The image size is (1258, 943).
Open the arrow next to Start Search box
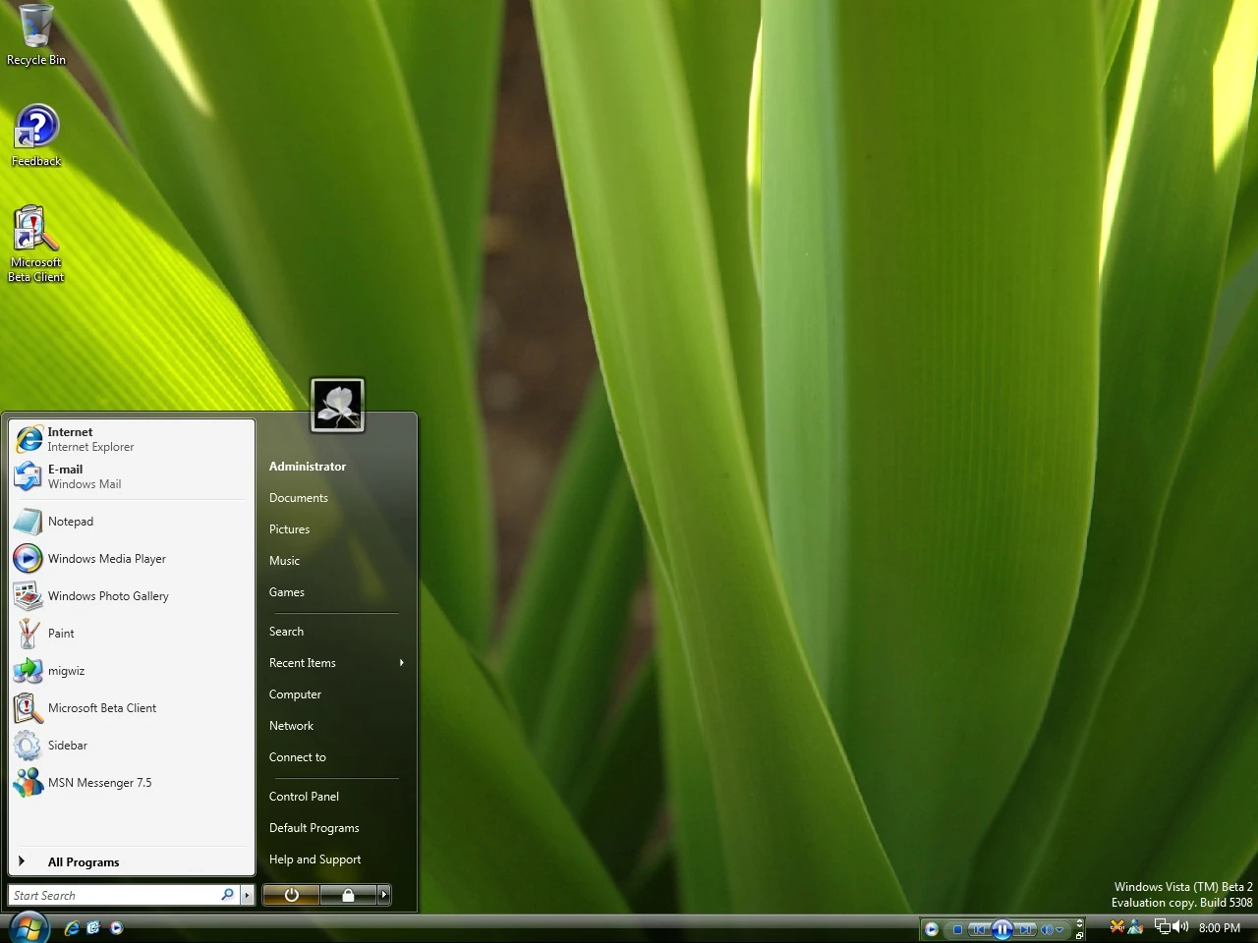(x=248, y=895)
